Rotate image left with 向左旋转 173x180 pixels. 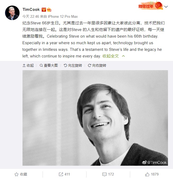(73, 65)
